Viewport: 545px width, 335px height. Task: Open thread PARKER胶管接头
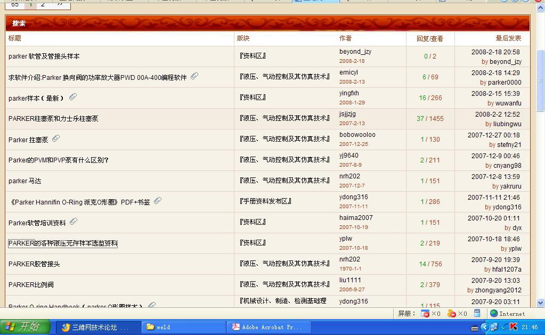34,264
